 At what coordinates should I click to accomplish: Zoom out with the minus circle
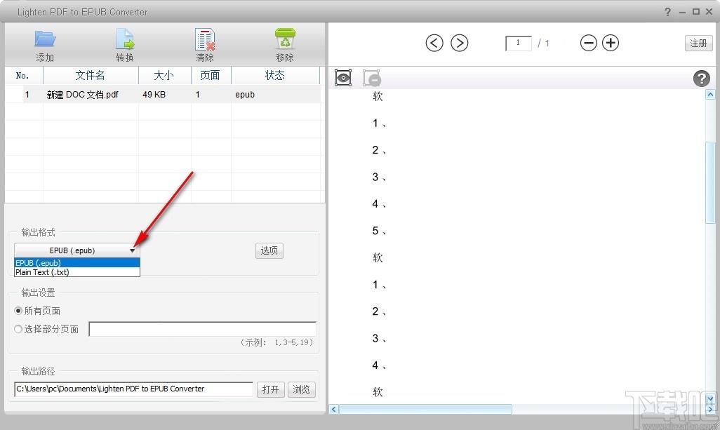coord(588,43)
